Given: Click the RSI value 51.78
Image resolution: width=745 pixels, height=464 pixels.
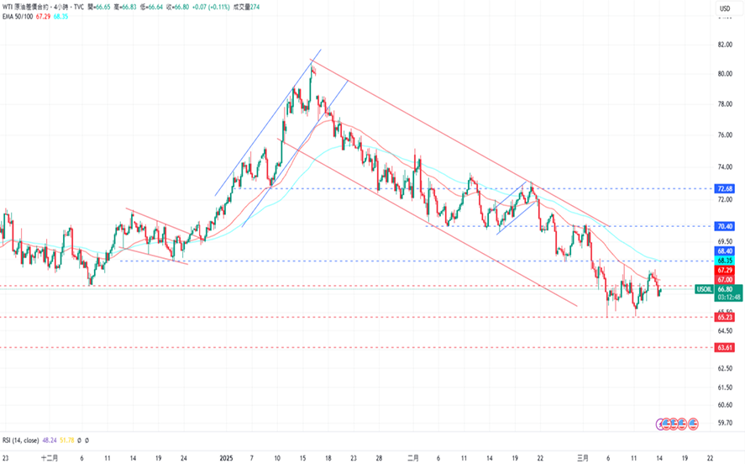Looking at the screenshot, I should 67,440.
